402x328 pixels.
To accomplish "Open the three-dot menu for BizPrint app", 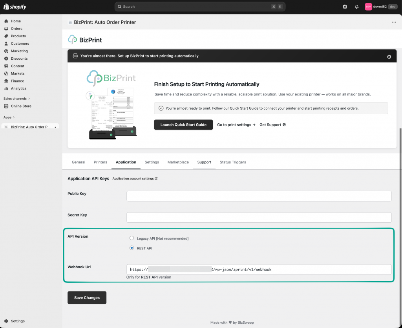I will click(394, 22).
